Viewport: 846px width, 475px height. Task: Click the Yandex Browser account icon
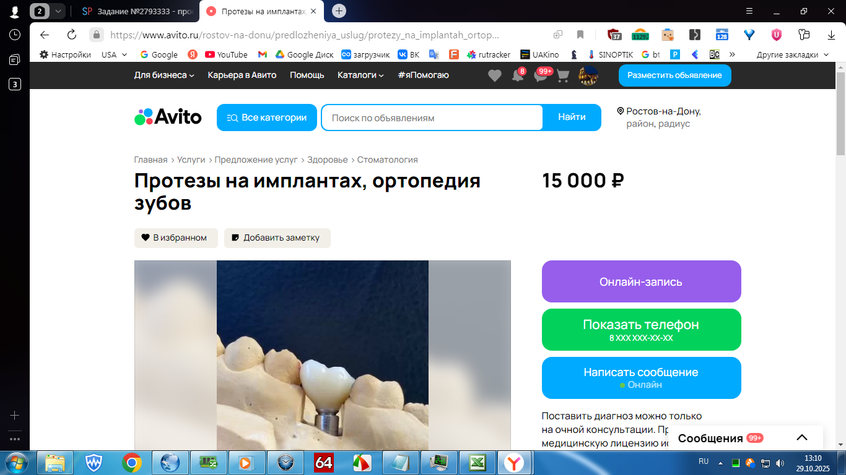(x=15, y=11)
